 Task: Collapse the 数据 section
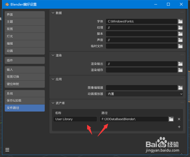pos(53,13)
